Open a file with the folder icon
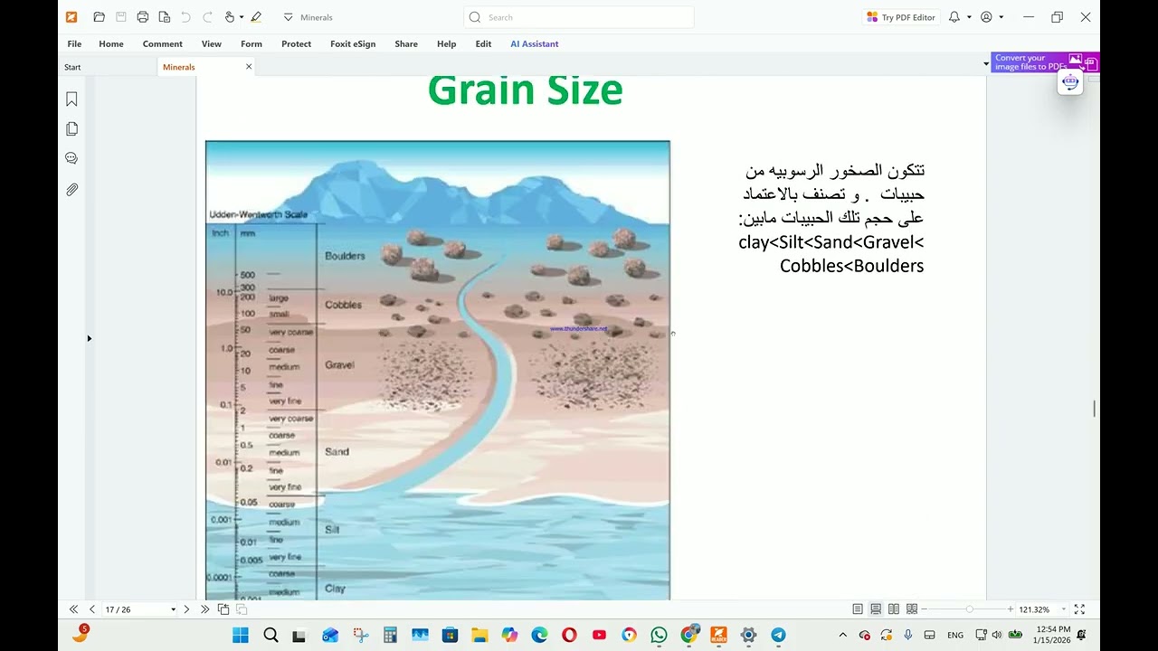1158x651 pixels. pos(99,17)
